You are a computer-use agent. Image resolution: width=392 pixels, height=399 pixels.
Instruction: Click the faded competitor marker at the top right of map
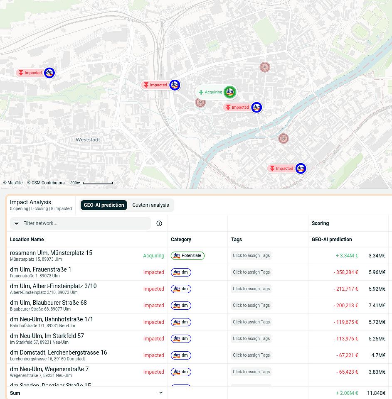coord(265,67)
